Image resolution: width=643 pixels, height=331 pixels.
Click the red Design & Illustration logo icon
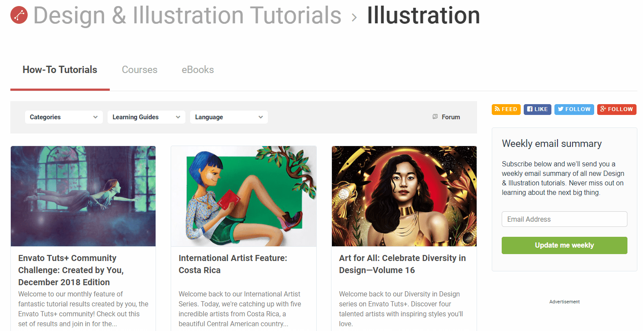pos(19,15)
